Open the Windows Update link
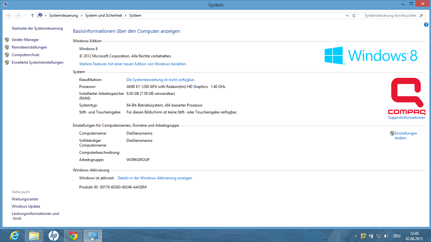Viewport: 431px width, 242px height. 26,206
